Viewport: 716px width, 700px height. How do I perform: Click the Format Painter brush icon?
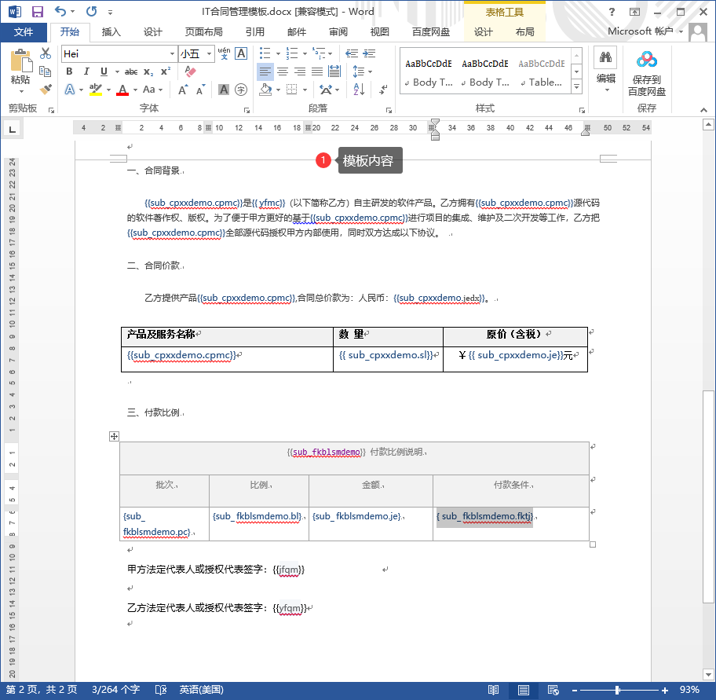(x=46, y=90)
